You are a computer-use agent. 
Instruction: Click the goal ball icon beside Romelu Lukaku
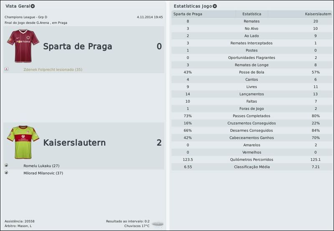6,165
